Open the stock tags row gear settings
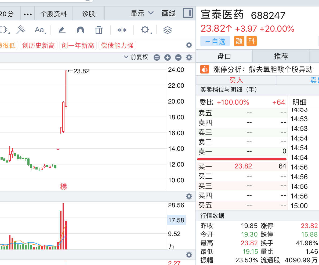Screen dimensions: 319x265 (x=189, y=45)
